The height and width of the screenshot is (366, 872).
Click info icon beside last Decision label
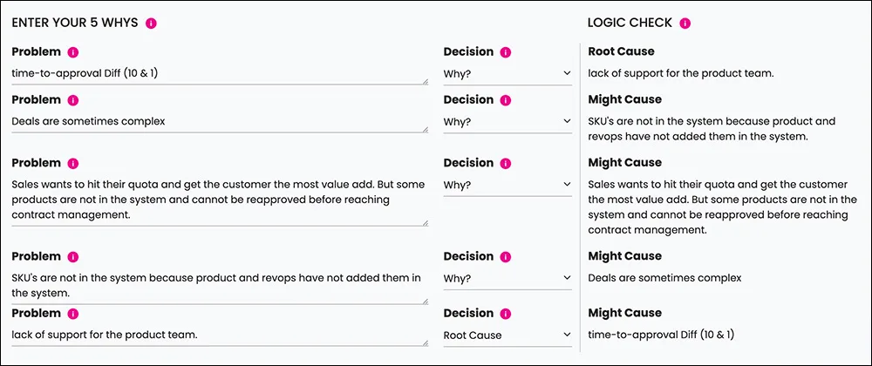506,314
